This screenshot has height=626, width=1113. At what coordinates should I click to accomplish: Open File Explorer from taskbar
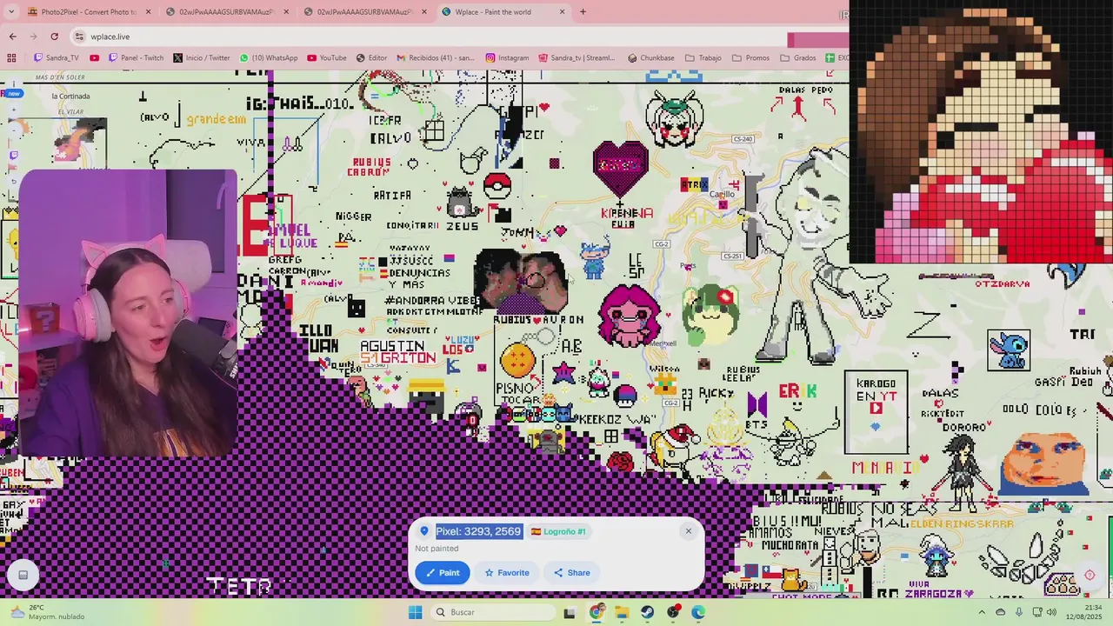622,612
